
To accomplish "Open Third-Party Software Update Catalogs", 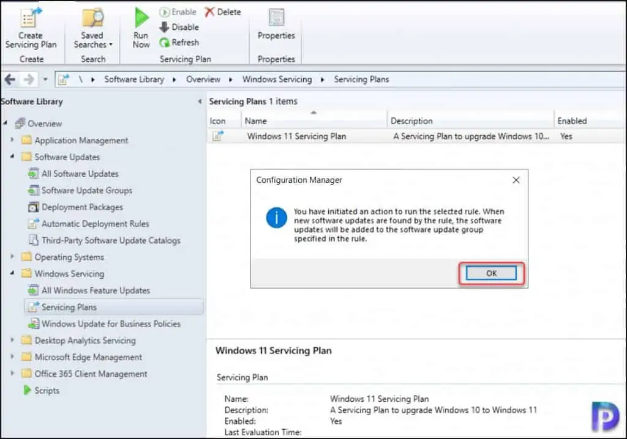I will [111, 240].
